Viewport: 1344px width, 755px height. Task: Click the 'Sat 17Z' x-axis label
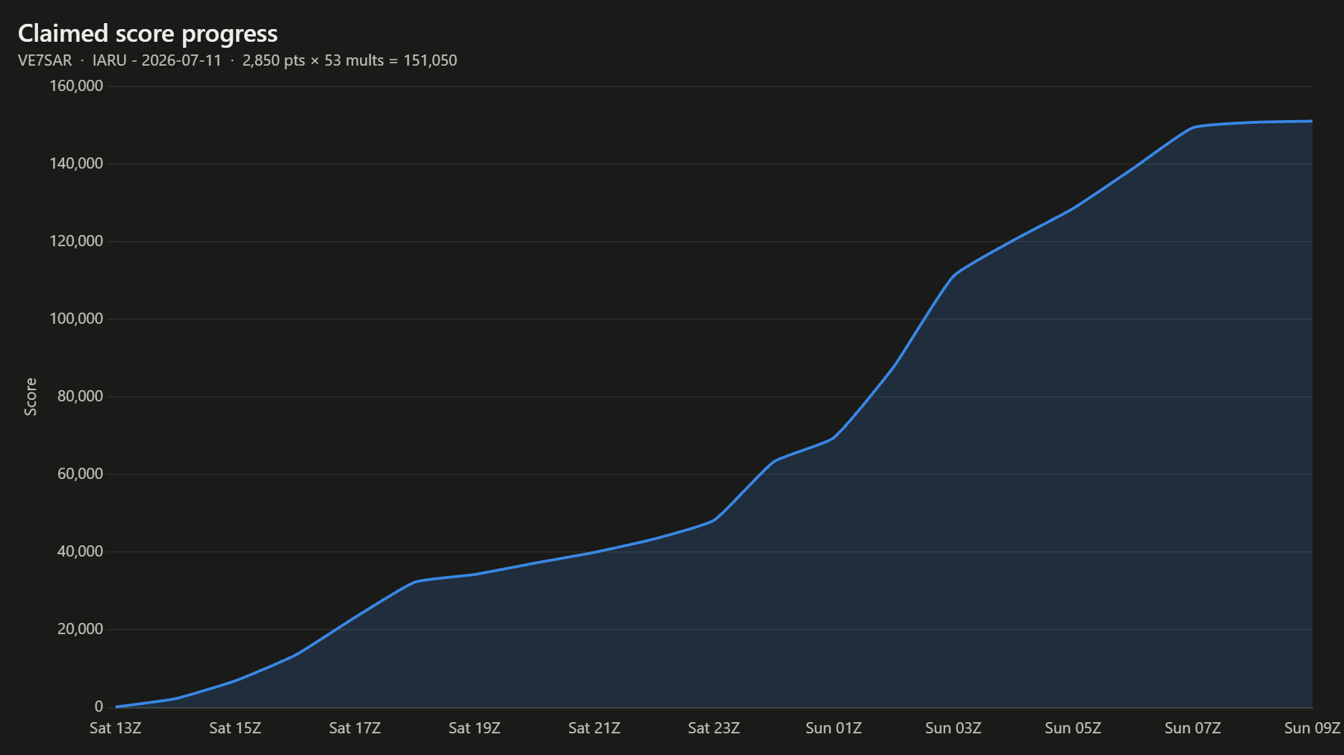[x=355, y=728]
